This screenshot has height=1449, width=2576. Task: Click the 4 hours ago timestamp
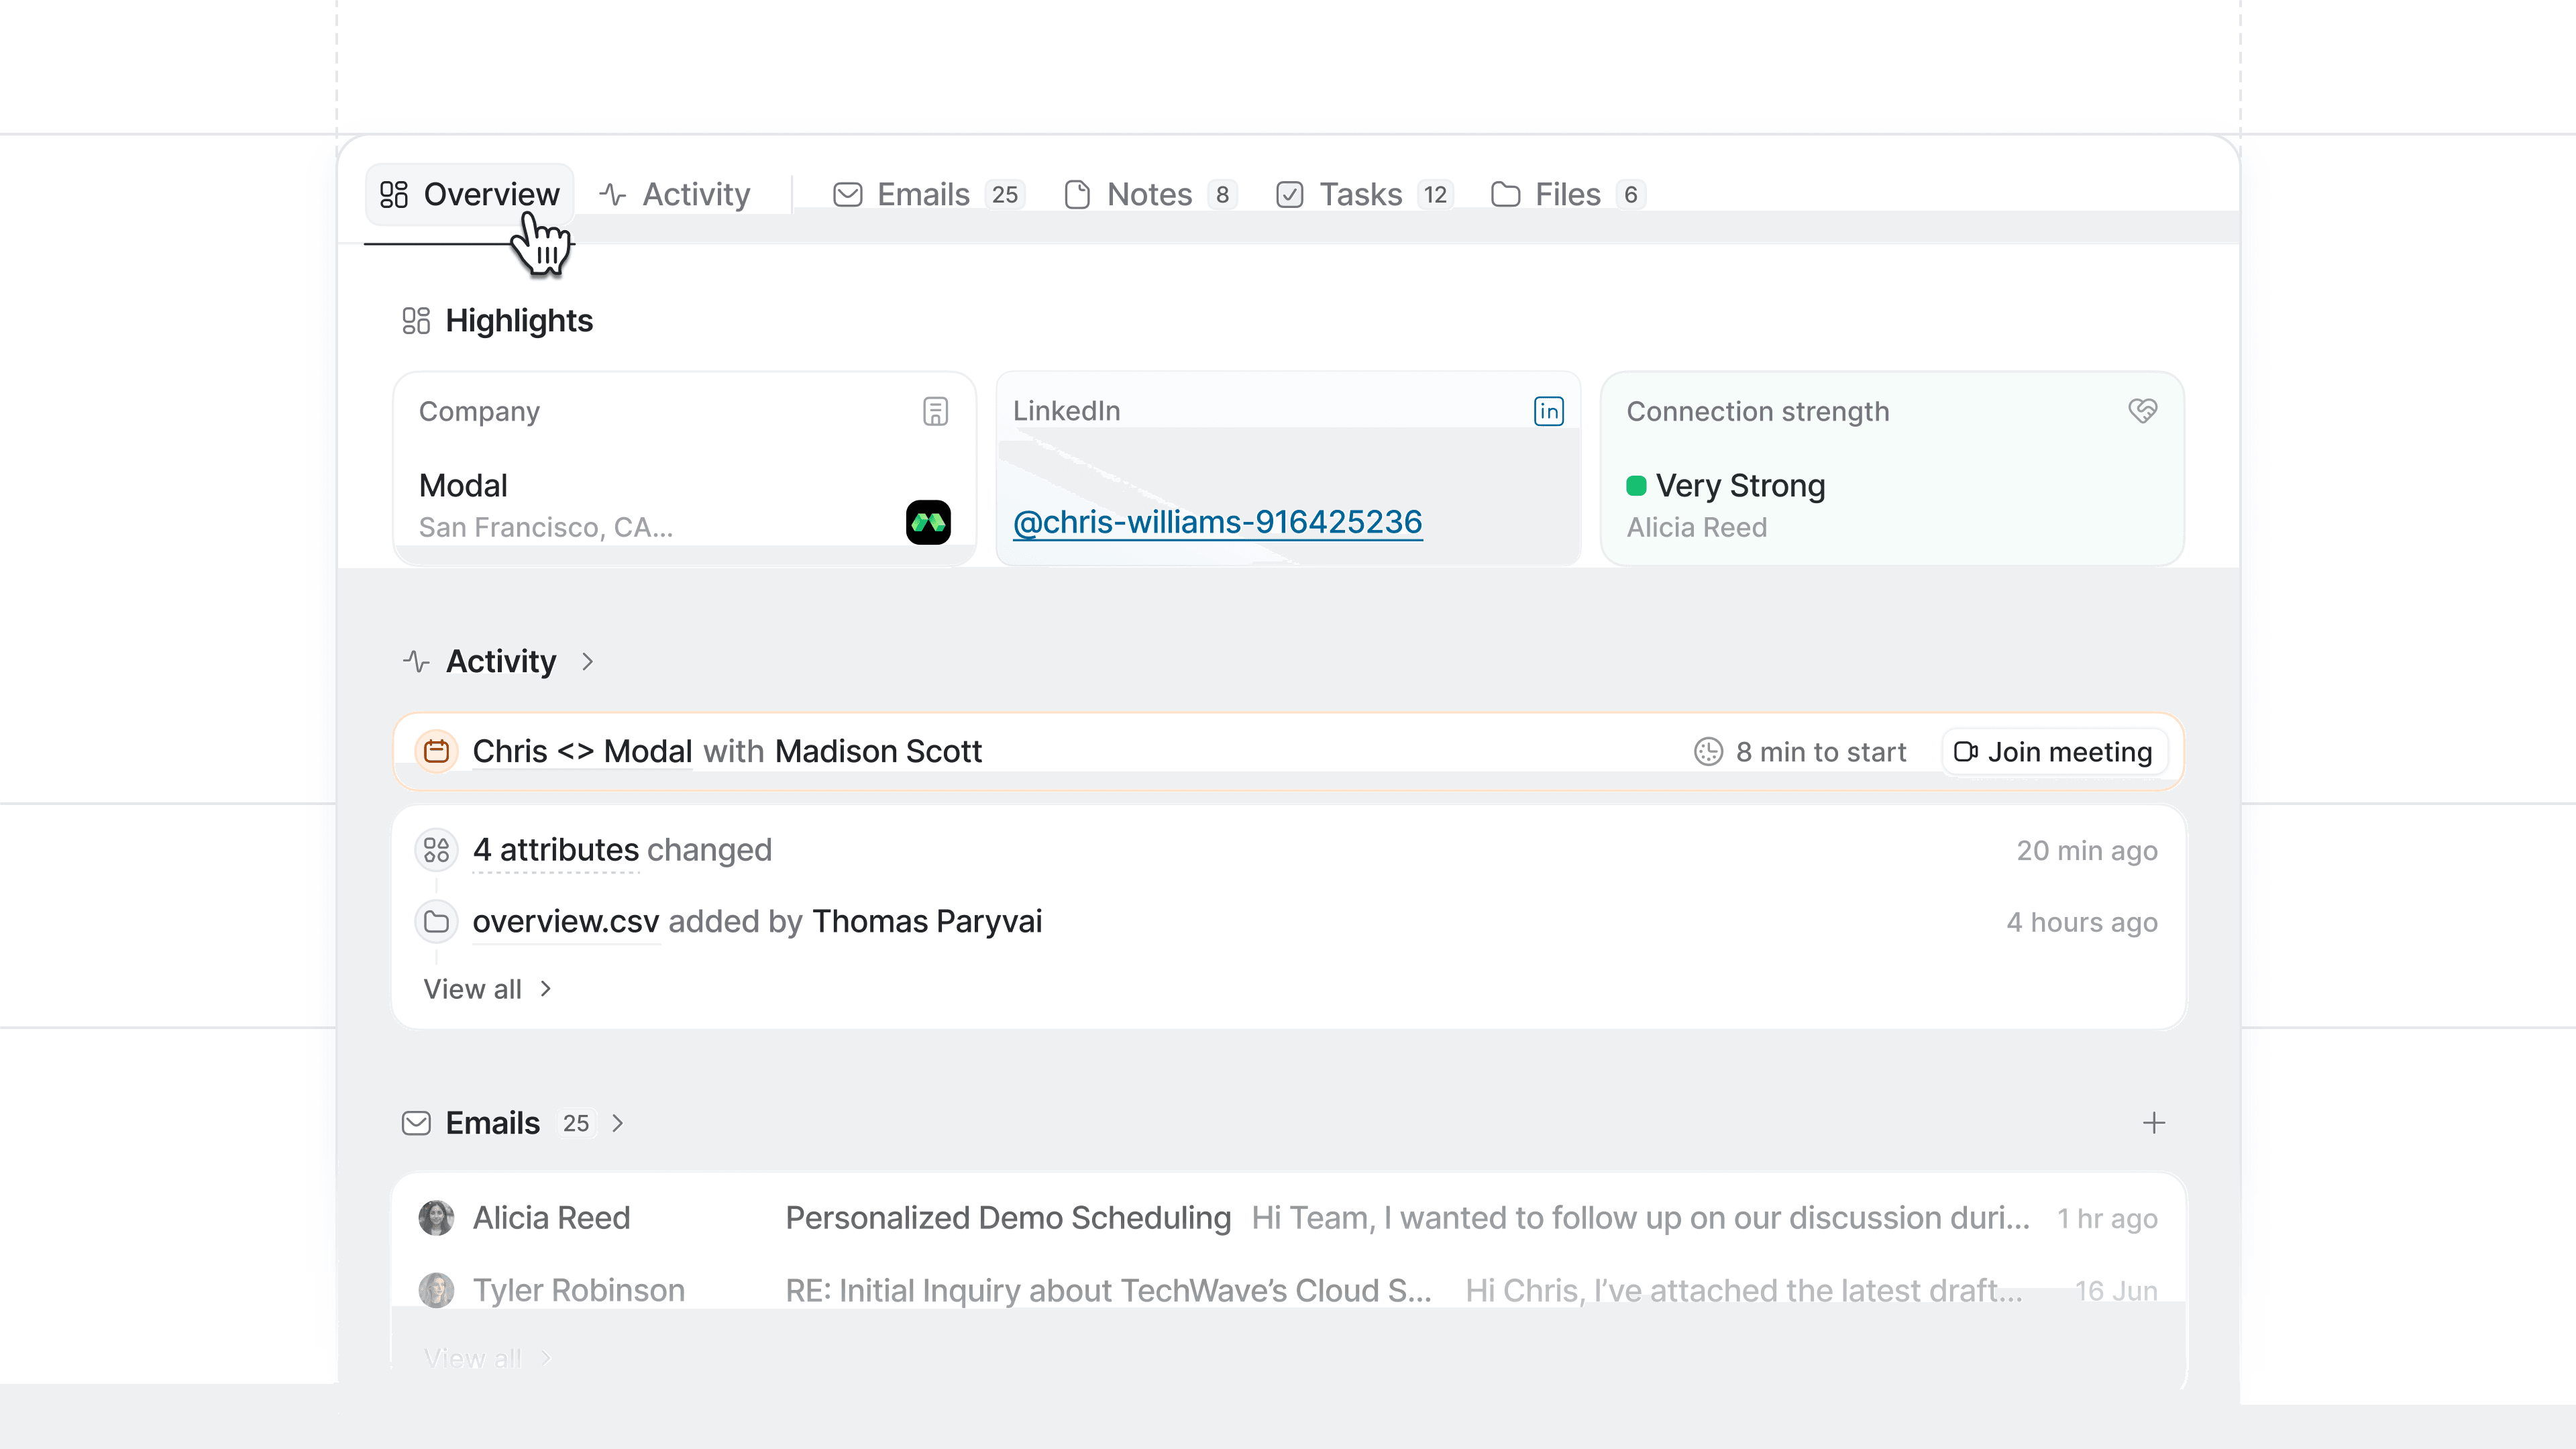[2082, 922]
